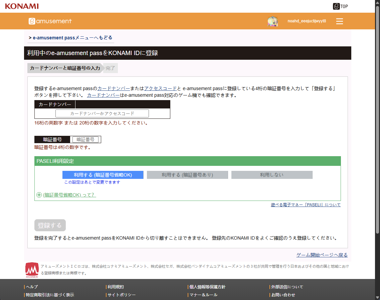Open ヘルプ in the footer
The height and width of the screenshot is (300, 380).
32,287
